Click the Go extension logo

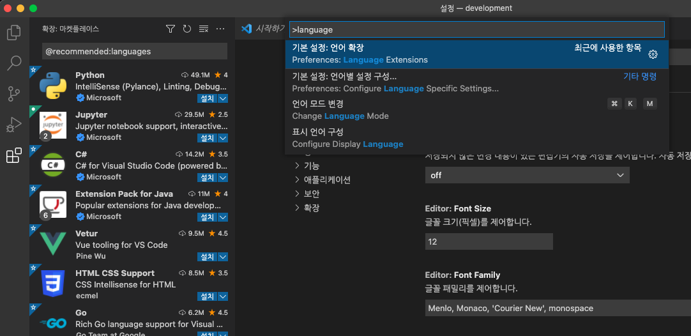tap(53, 323)
